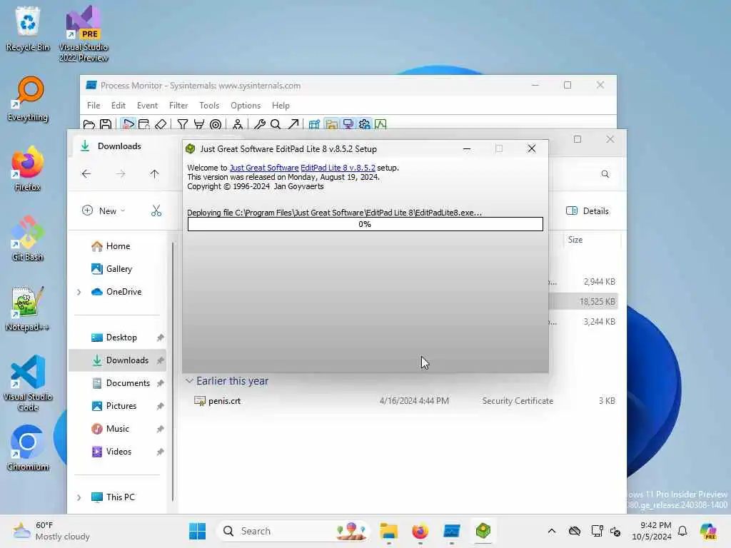Click the 0% deployment progress bar
This screenshot has height=548, width=731.
pos(365,224)
